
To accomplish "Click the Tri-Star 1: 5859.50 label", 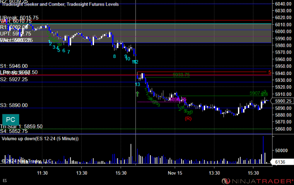I will click(x=21, y=127).
